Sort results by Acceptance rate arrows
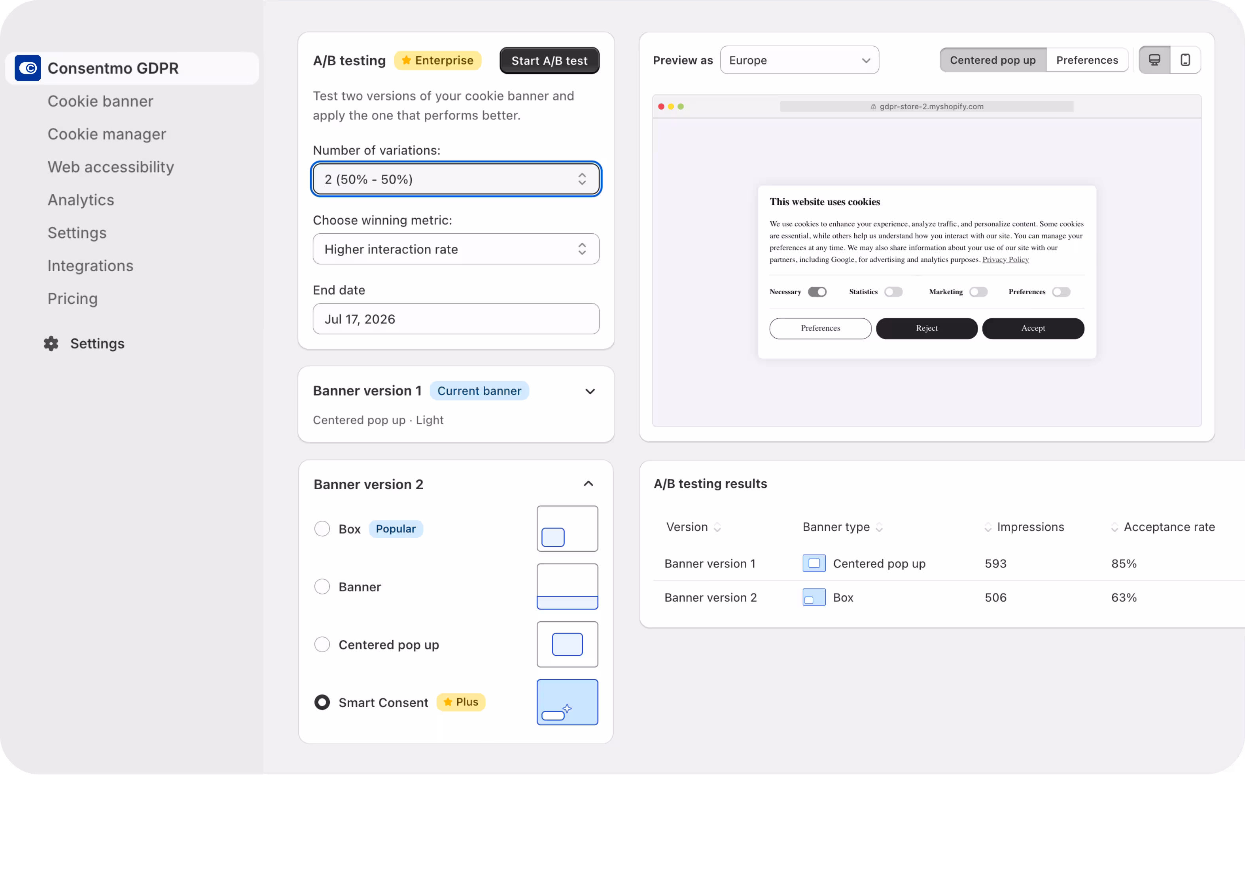The image size is (1245, 878). point(1114,527)
